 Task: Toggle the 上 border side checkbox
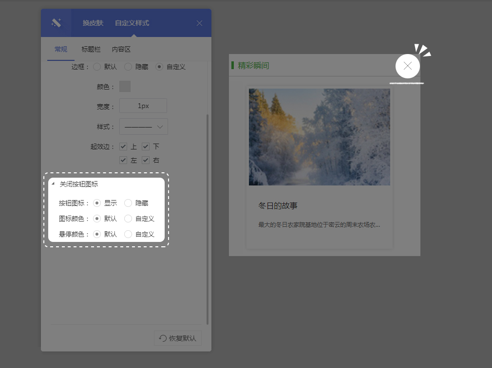pos(123,147)
